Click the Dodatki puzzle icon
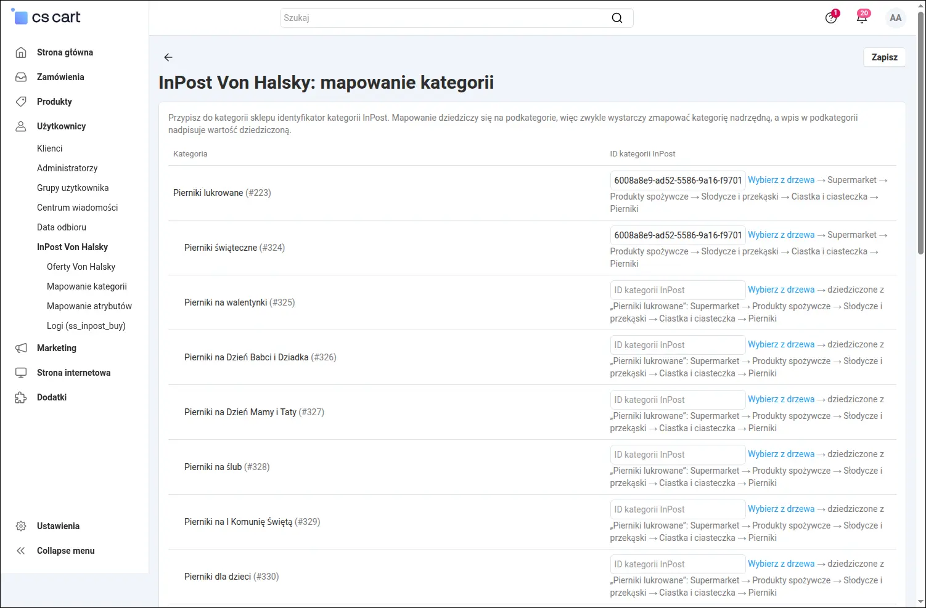 (21, 397)
